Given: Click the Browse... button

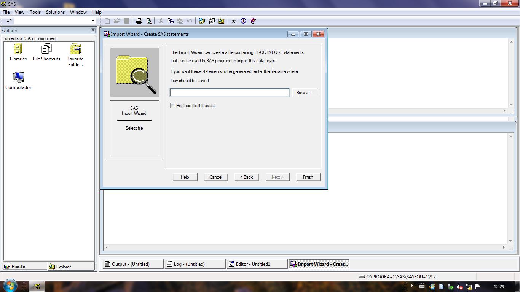Looking at the screenshot, I should [x=305, y=93].
